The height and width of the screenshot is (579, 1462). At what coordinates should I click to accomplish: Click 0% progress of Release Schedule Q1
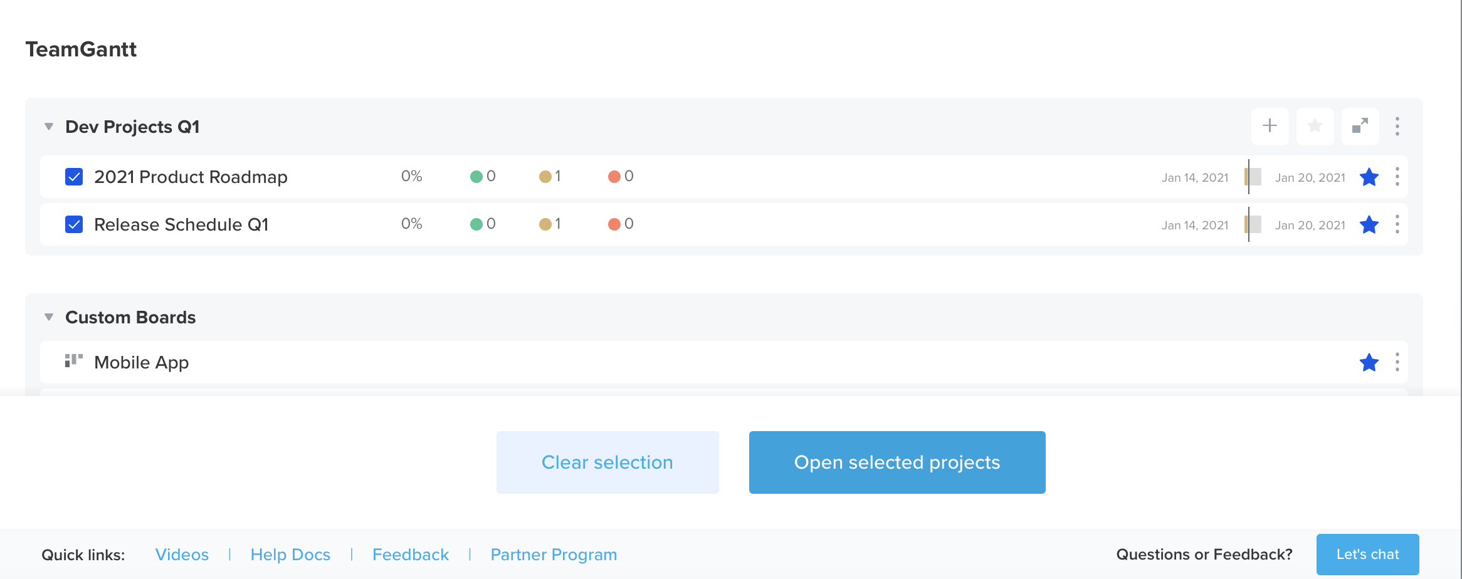(412, 224)
